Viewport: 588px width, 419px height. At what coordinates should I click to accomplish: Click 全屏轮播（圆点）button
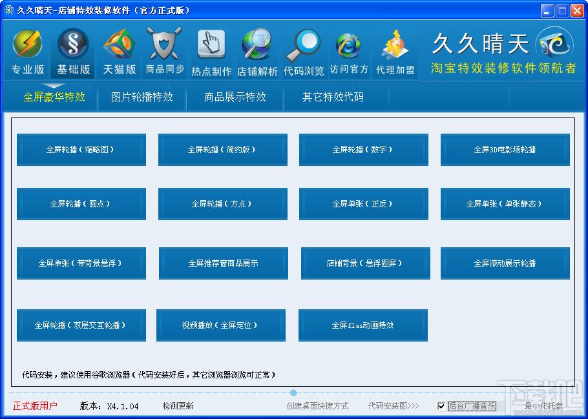[x=81, y=204]
